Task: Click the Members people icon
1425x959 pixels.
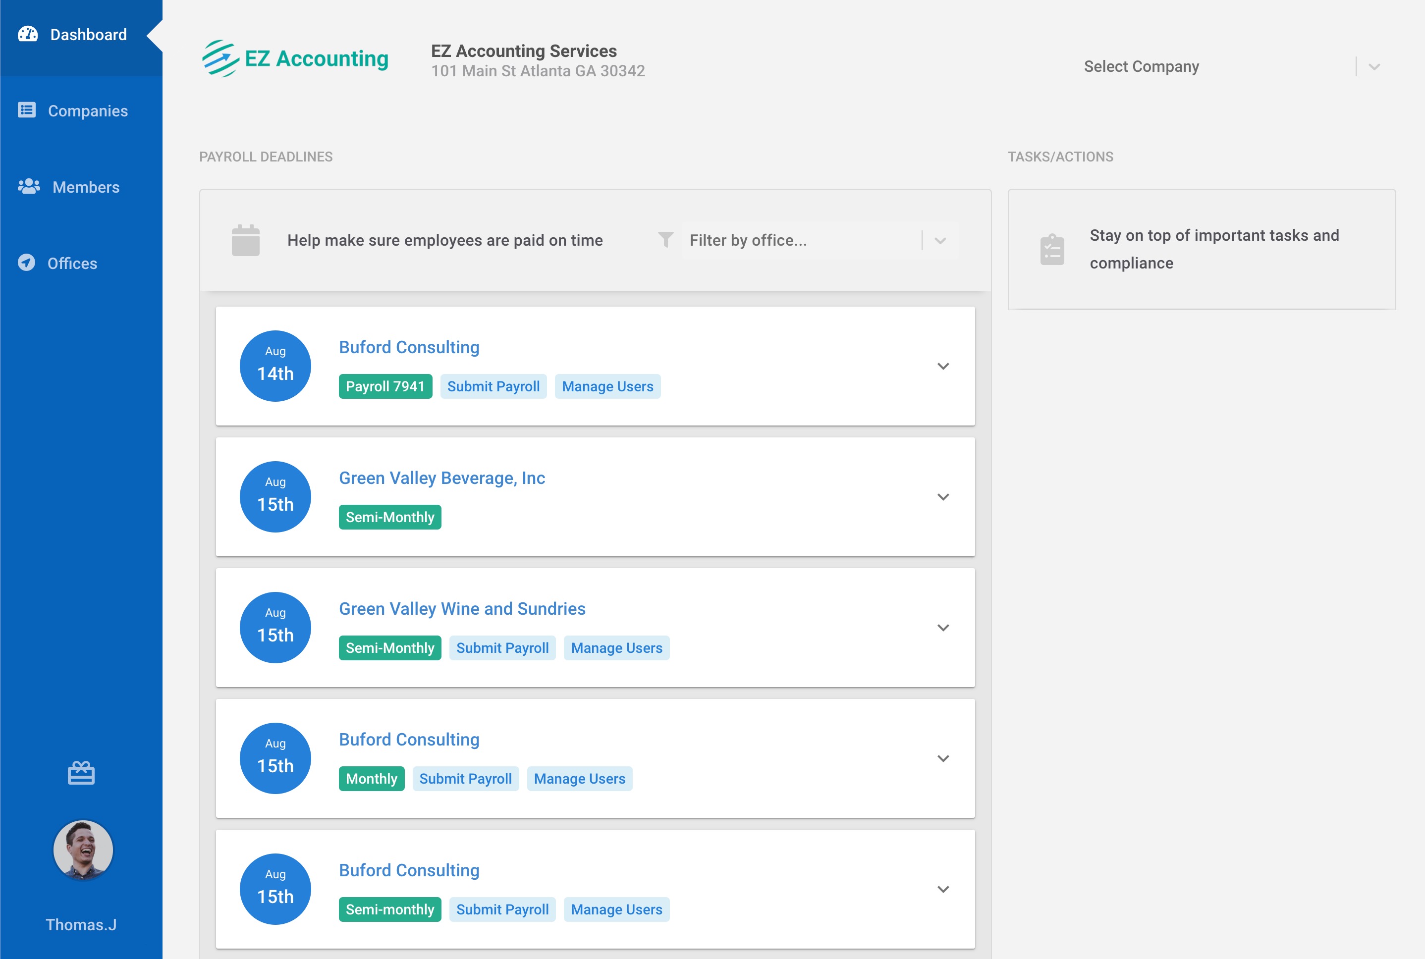Action: tap(29, 187)
